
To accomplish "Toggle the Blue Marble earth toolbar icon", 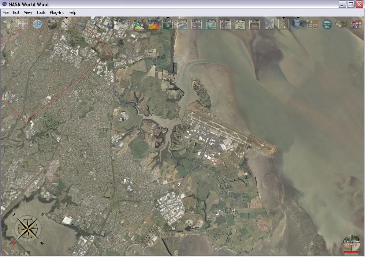I will [52, 24].
